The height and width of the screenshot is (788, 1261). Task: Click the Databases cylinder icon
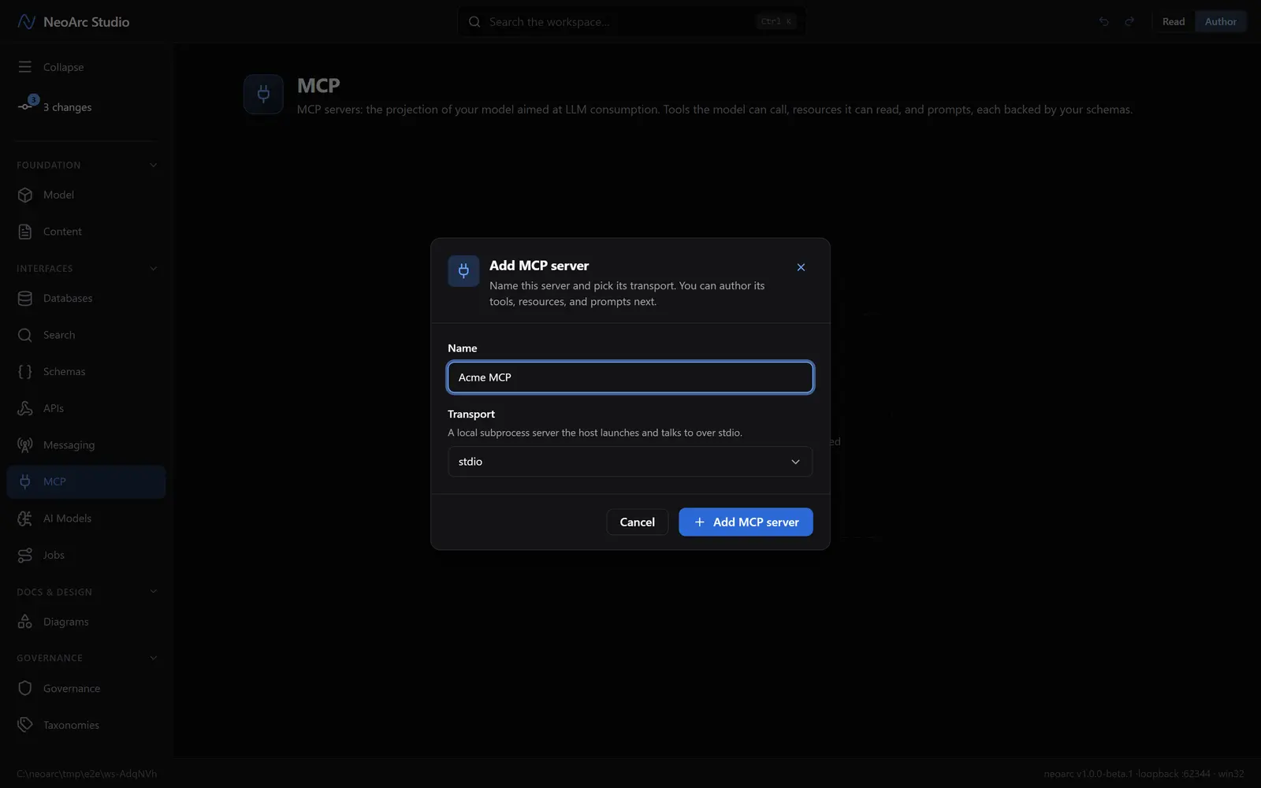(25, 298)
